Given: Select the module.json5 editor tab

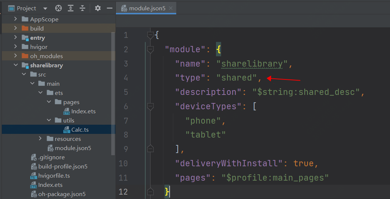Looking at the screenshot, I should tap(147, 8).
